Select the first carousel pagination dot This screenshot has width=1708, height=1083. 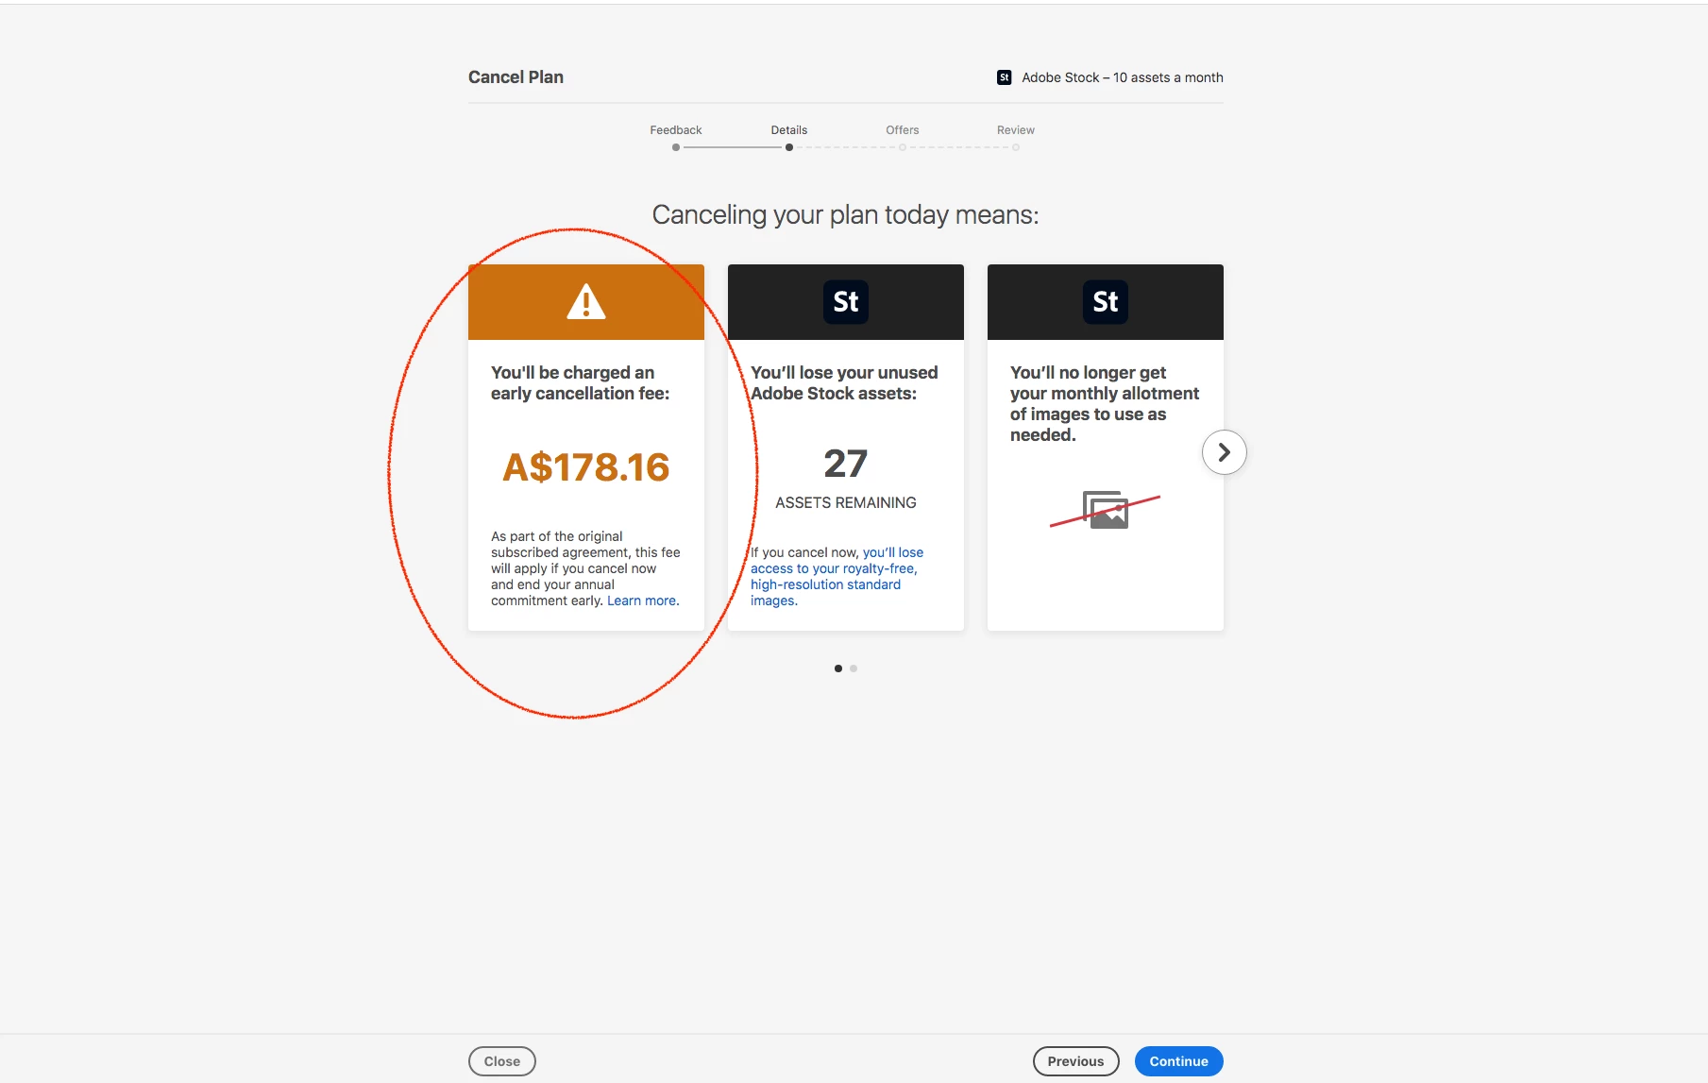[838, 668]
